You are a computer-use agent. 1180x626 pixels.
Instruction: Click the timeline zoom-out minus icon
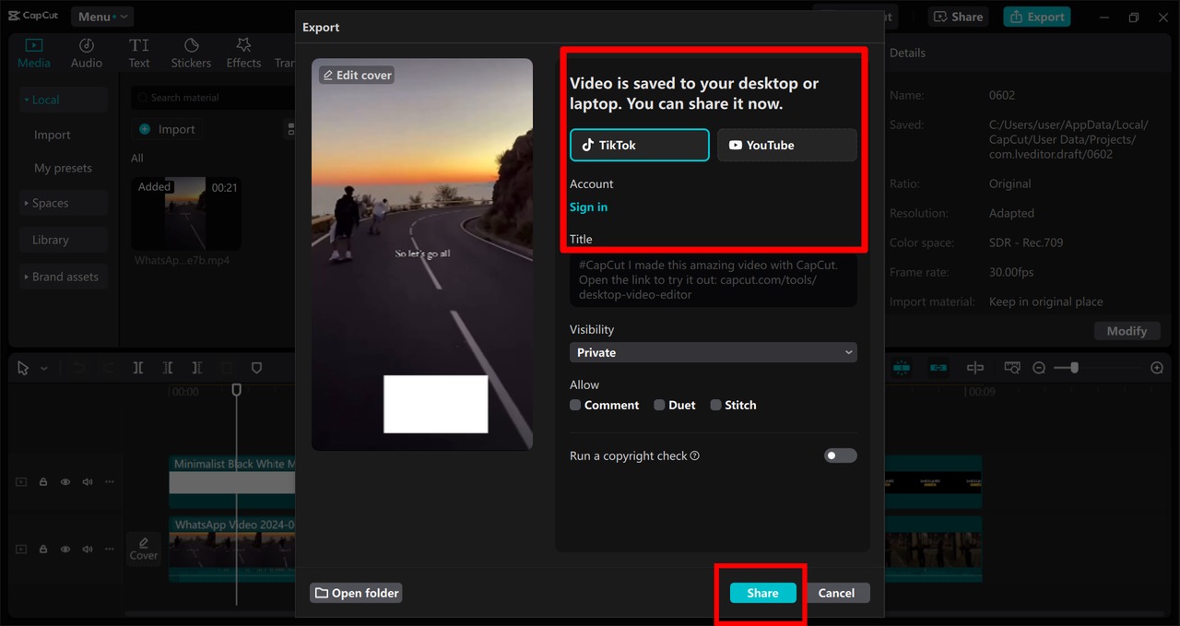point(1039,368)
